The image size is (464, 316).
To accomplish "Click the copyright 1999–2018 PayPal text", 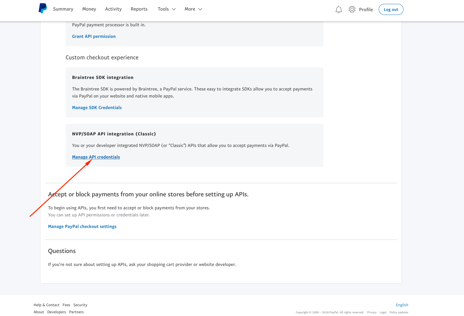I will point(330,313).
